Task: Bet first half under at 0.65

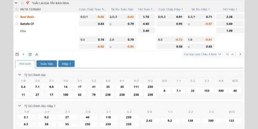Action: coord(200,46)
